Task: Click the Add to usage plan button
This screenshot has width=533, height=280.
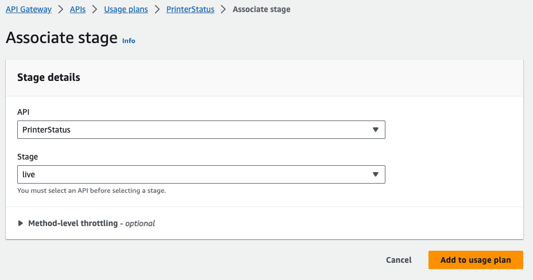Action: point(476,260)
